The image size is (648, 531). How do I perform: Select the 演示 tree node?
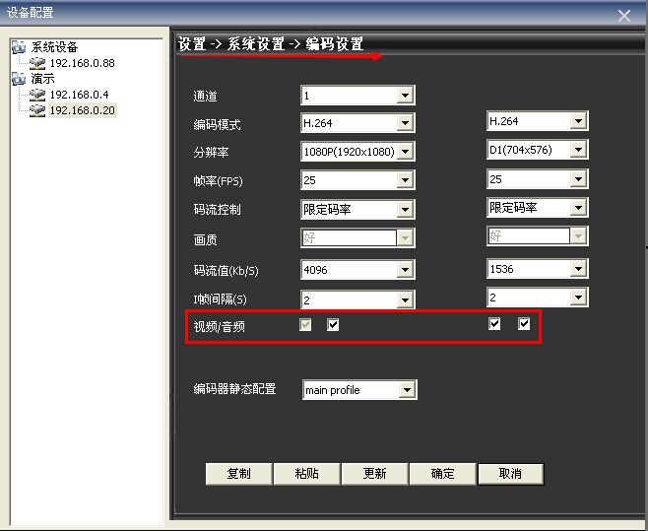tap(42, 78)
